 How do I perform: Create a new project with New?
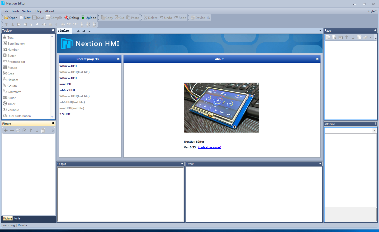[x=25, y=18]
